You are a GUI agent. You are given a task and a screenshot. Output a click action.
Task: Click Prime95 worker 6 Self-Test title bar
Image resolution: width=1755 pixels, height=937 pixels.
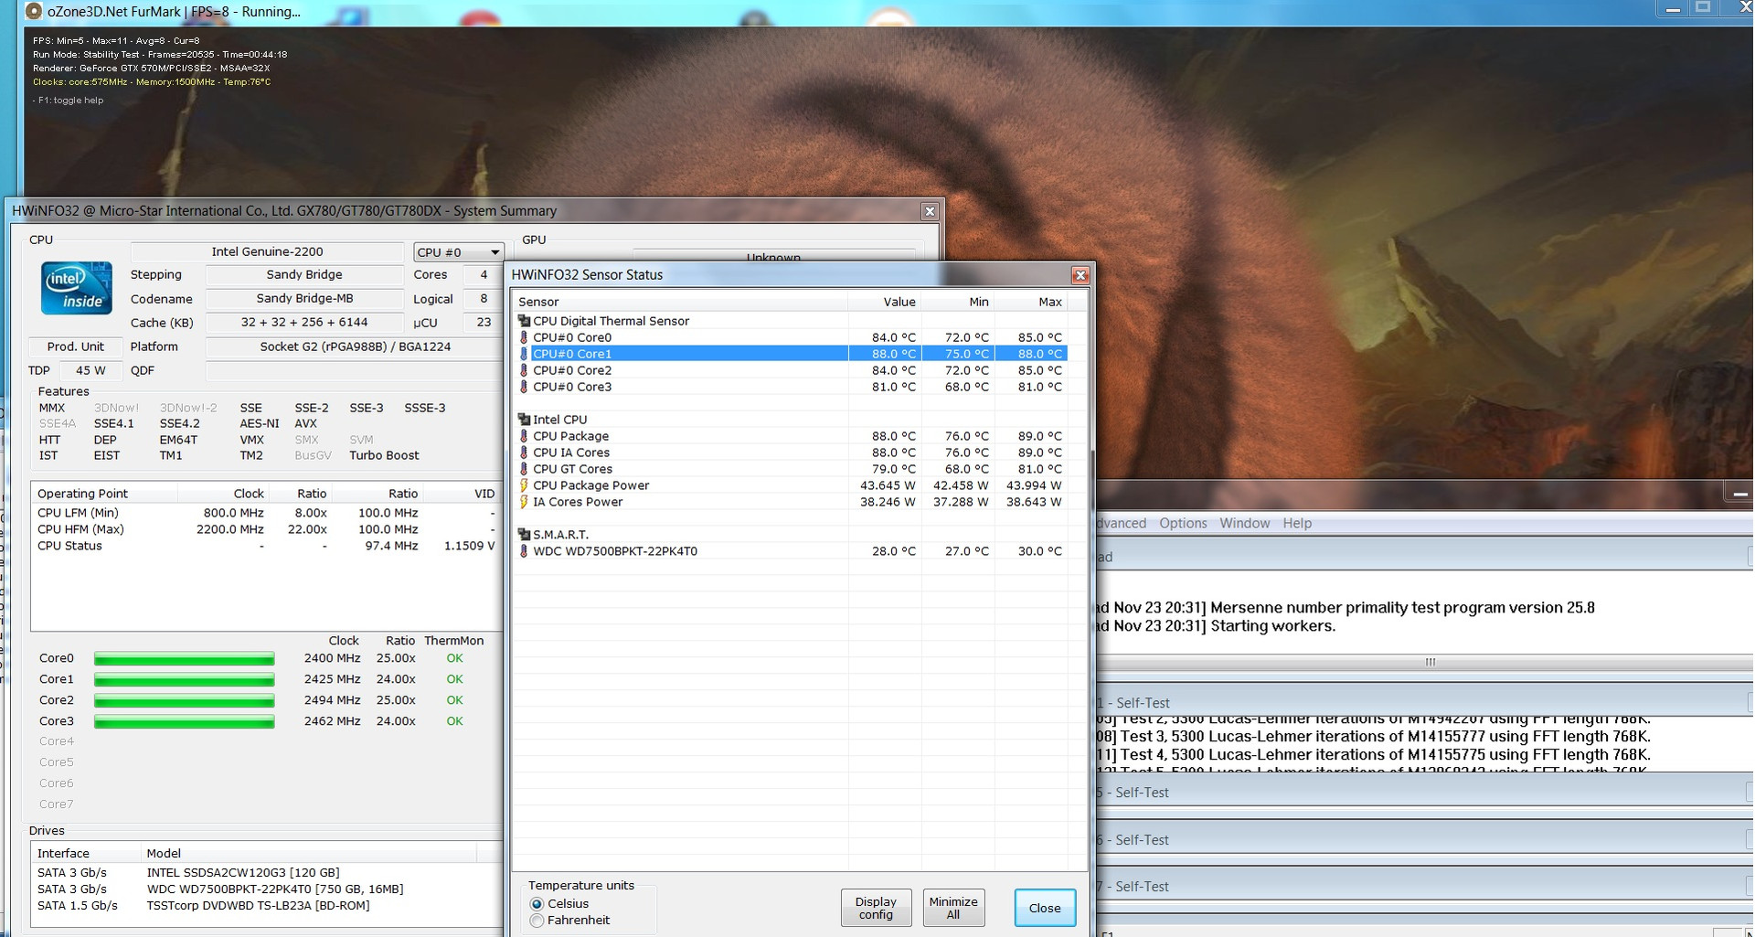click(1423, 839)
